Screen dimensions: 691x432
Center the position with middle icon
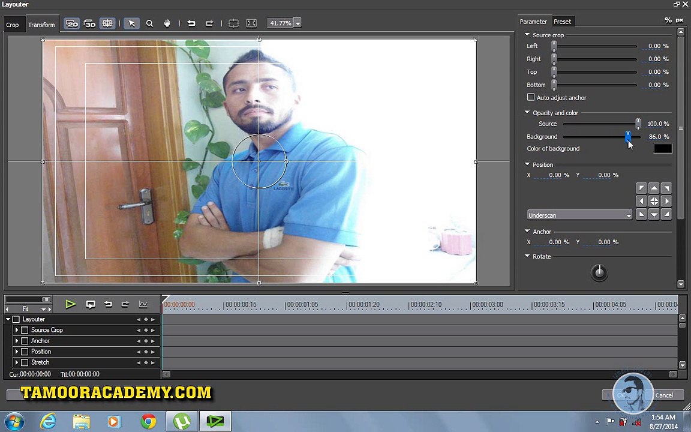coord(654,202)
